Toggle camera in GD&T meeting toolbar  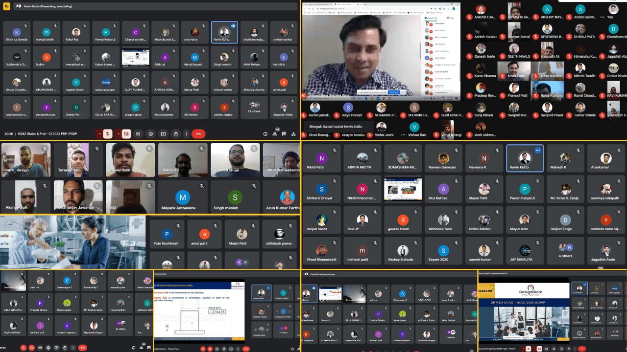[126, 133]
